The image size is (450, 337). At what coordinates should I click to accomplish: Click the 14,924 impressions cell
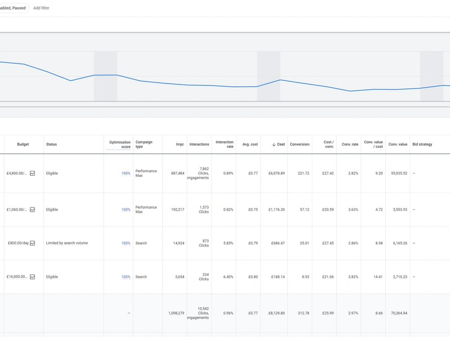(179, 243)
